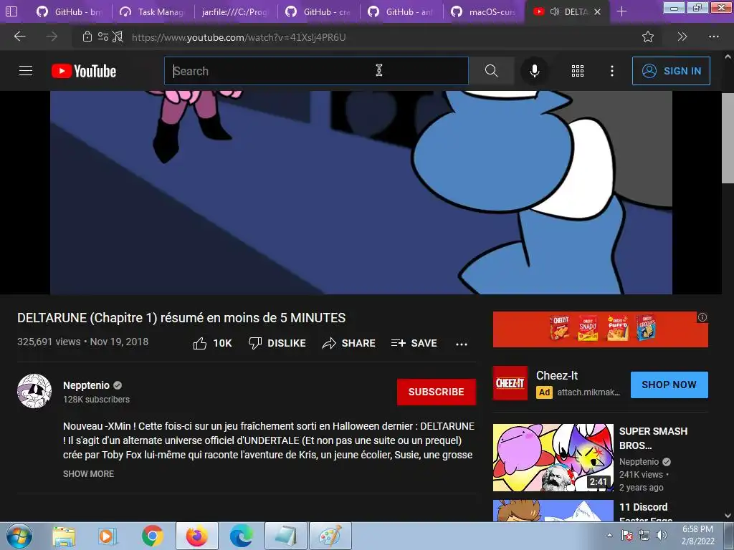This screenshot has height=550, width=734.
Task: Go to the YouTube home logo
Action: tap(84, 71)
